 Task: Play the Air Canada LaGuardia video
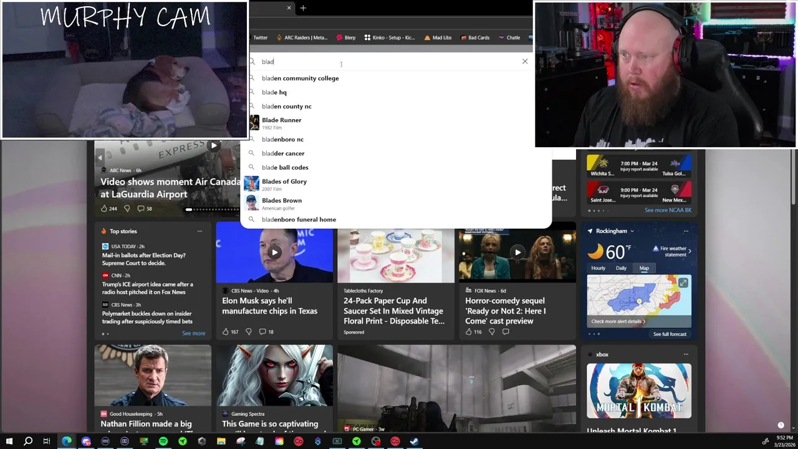pos(214,145)
